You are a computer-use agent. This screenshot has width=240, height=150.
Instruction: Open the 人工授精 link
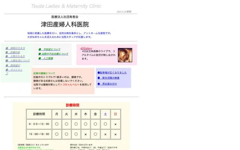46,58
